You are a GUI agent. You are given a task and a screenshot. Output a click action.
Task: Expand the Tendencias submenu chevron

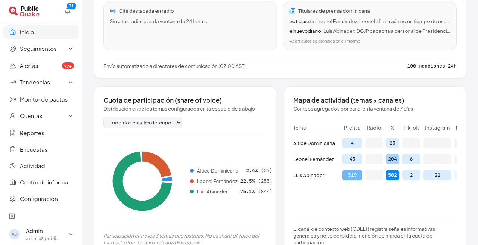(71, 82)
